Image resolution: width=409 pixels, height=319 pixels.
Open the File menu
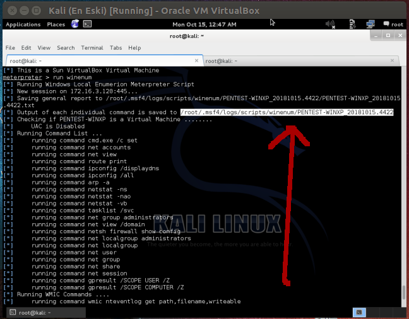[x=10, y=48]
